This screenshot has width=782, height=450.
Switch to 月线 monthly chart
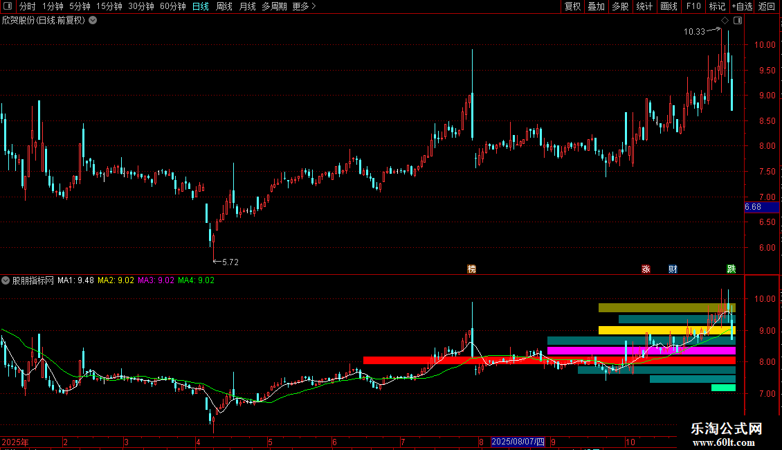tap(247, 6)
